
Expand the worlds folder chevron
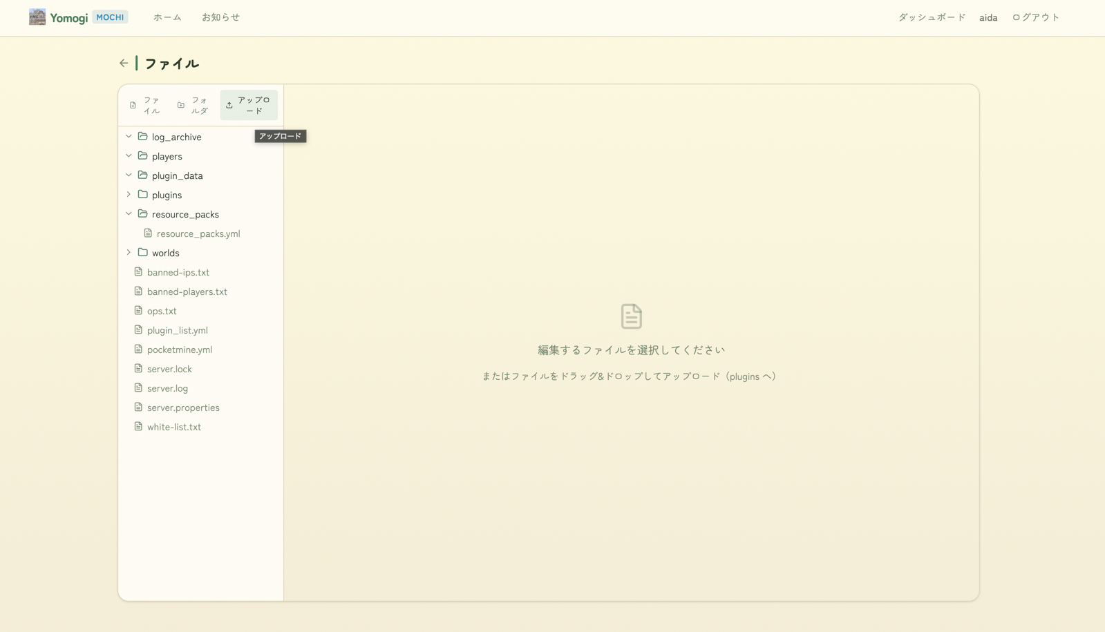pos(129,253)
